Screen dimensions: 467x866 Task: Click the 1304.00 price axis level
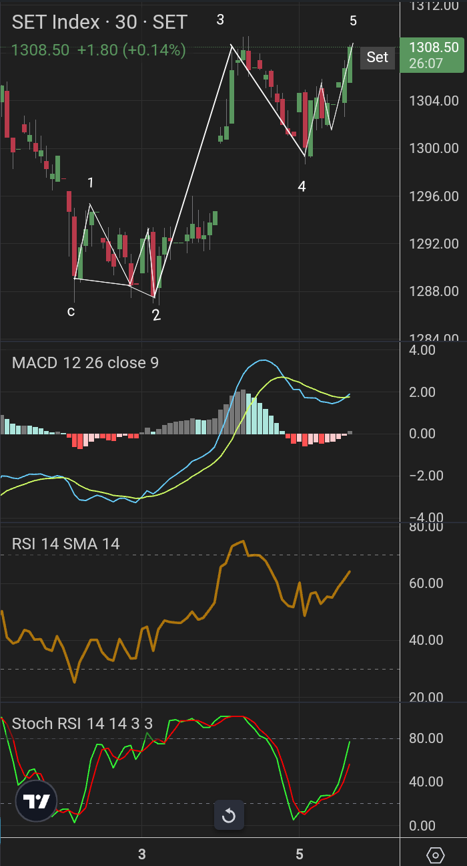(x=434, y=101)
